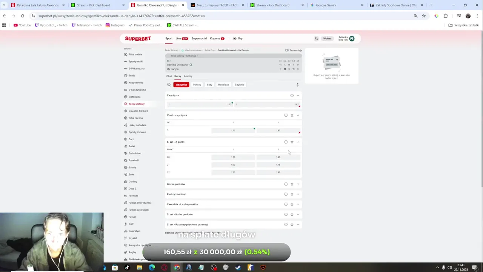The width and height of the screenshot is (483, 272).
Task: Open TikTok app from taskbar
Action: click(127, 267)
